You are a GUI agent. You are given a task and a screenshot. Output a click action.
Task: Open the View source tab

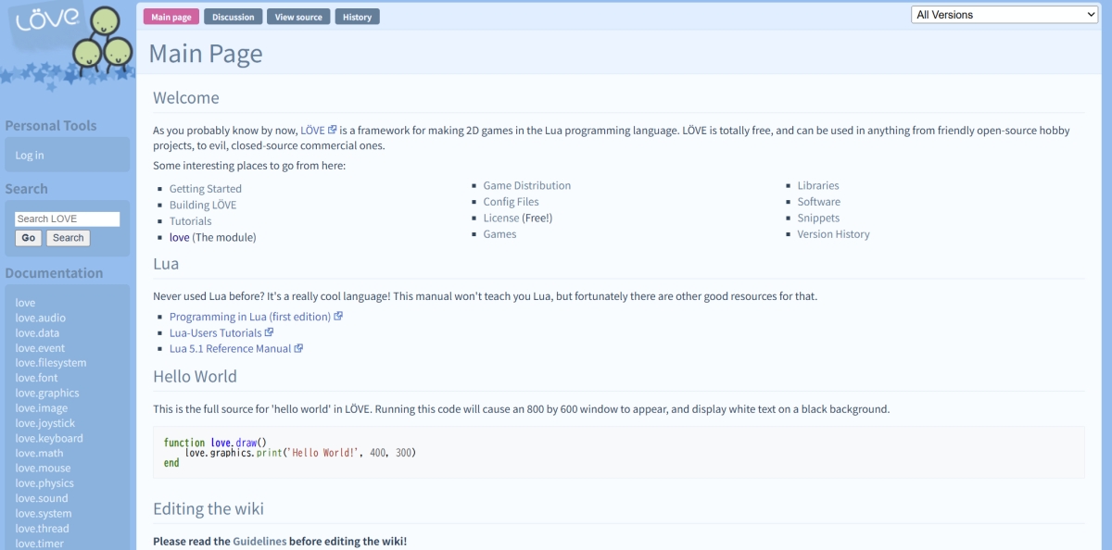coord(298,17)
